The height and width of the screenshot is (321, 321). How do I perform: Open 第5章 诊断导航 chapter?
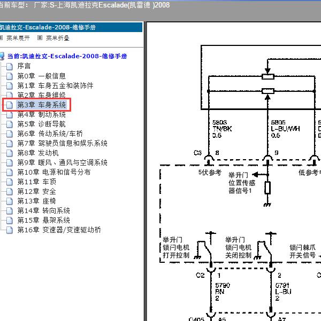(41, 124)
